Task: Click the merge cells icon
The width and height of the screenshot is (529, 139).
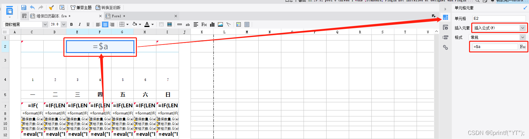Action: coord(161,24)
